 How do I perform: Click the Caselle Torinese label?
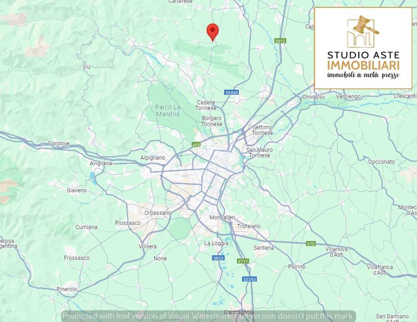[x=206, y=105]
